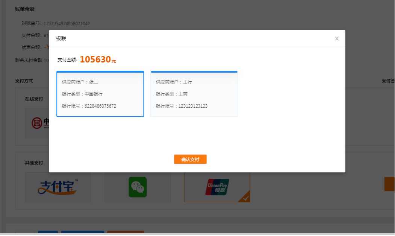Click the 确认支付 button
This screenshot has width=395, height=236.
pos(190,159)
